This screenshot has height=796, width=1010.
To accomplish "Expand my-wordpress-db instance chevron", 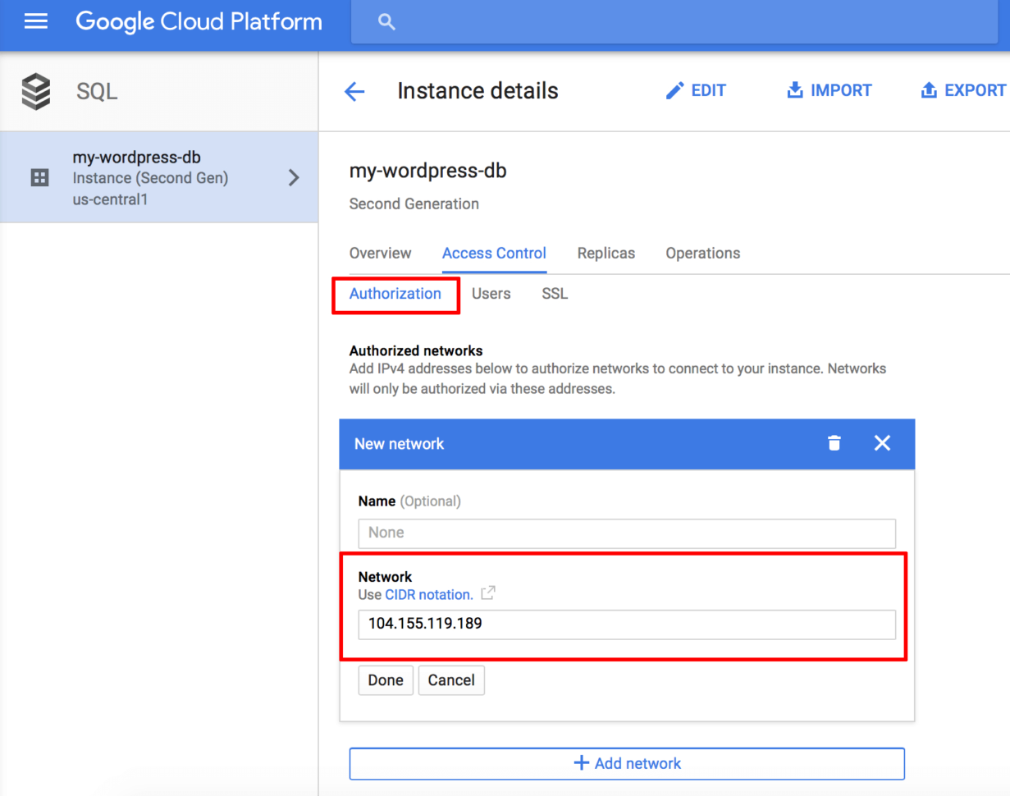I will (294, 177).
